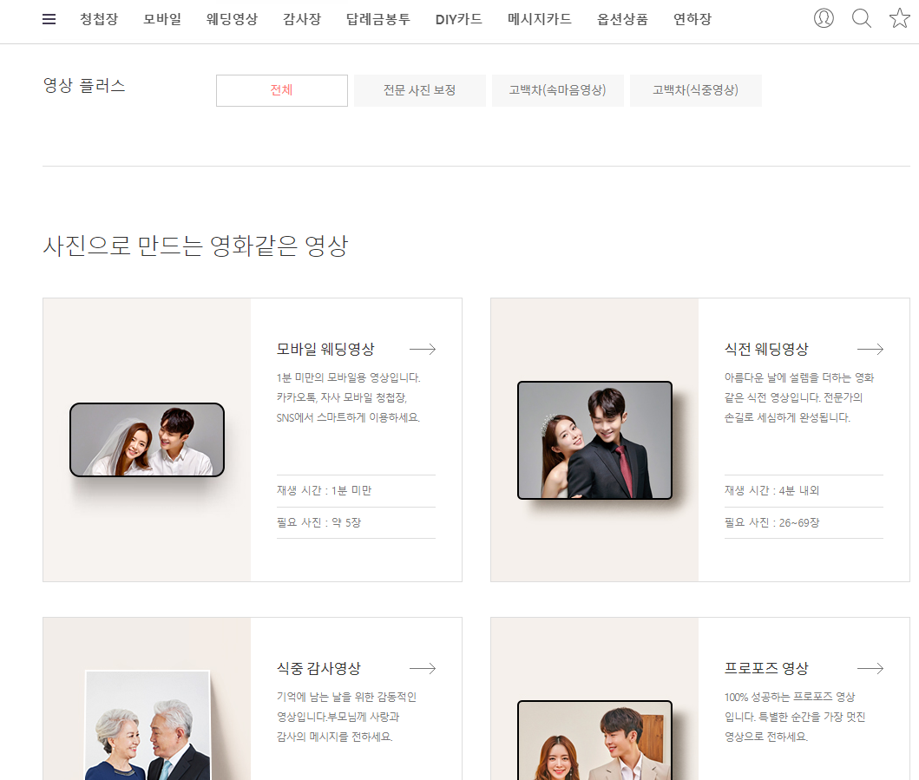Viewport: 919px width, 780px height.
Task: Click the 1분 미만의 모바일용 영상입니다 description
Action: coord(349,397)
